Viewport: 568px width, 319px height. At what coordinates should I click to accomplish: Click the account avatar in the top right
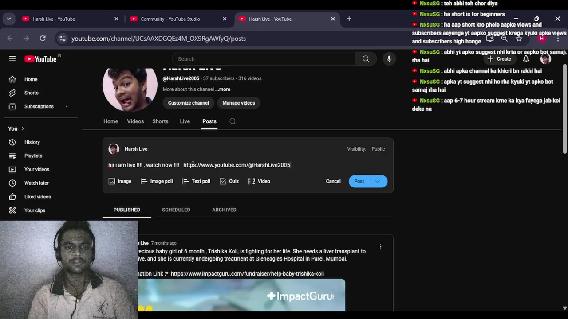click(546, 59)
